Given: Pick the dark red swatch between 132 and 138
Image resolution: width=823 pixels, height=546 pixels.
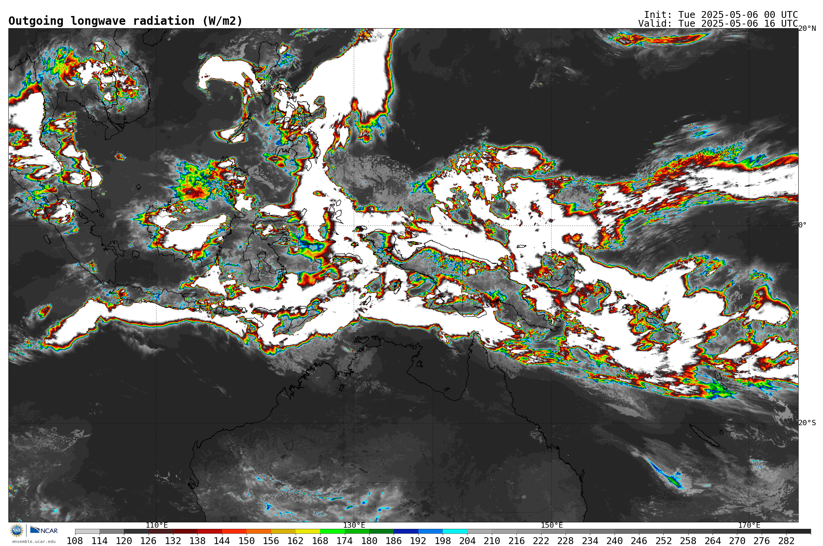Looking at the screenshot, I should pyautogui.click(x=185, y=532).
